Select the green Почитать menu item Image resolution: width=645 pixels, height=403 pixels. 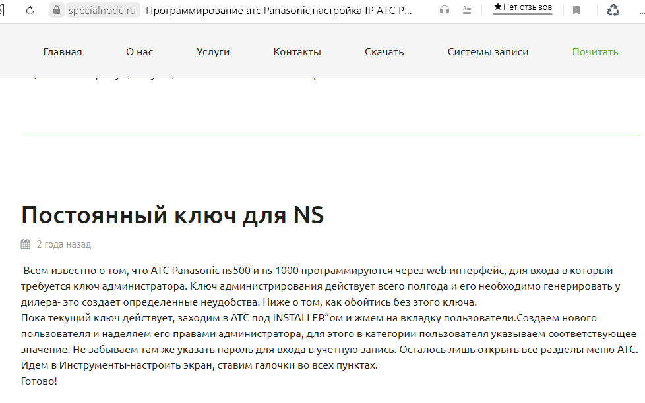[596, 52]
